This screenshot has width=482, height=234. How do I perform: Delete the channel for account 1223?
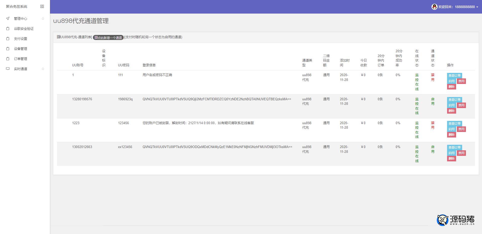point(451,135)
